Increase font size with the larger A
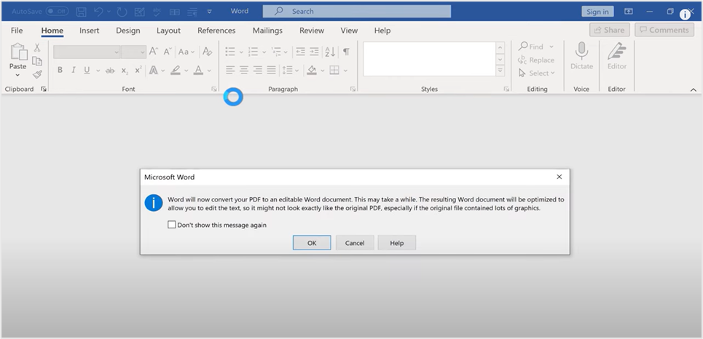 point(154,52)
